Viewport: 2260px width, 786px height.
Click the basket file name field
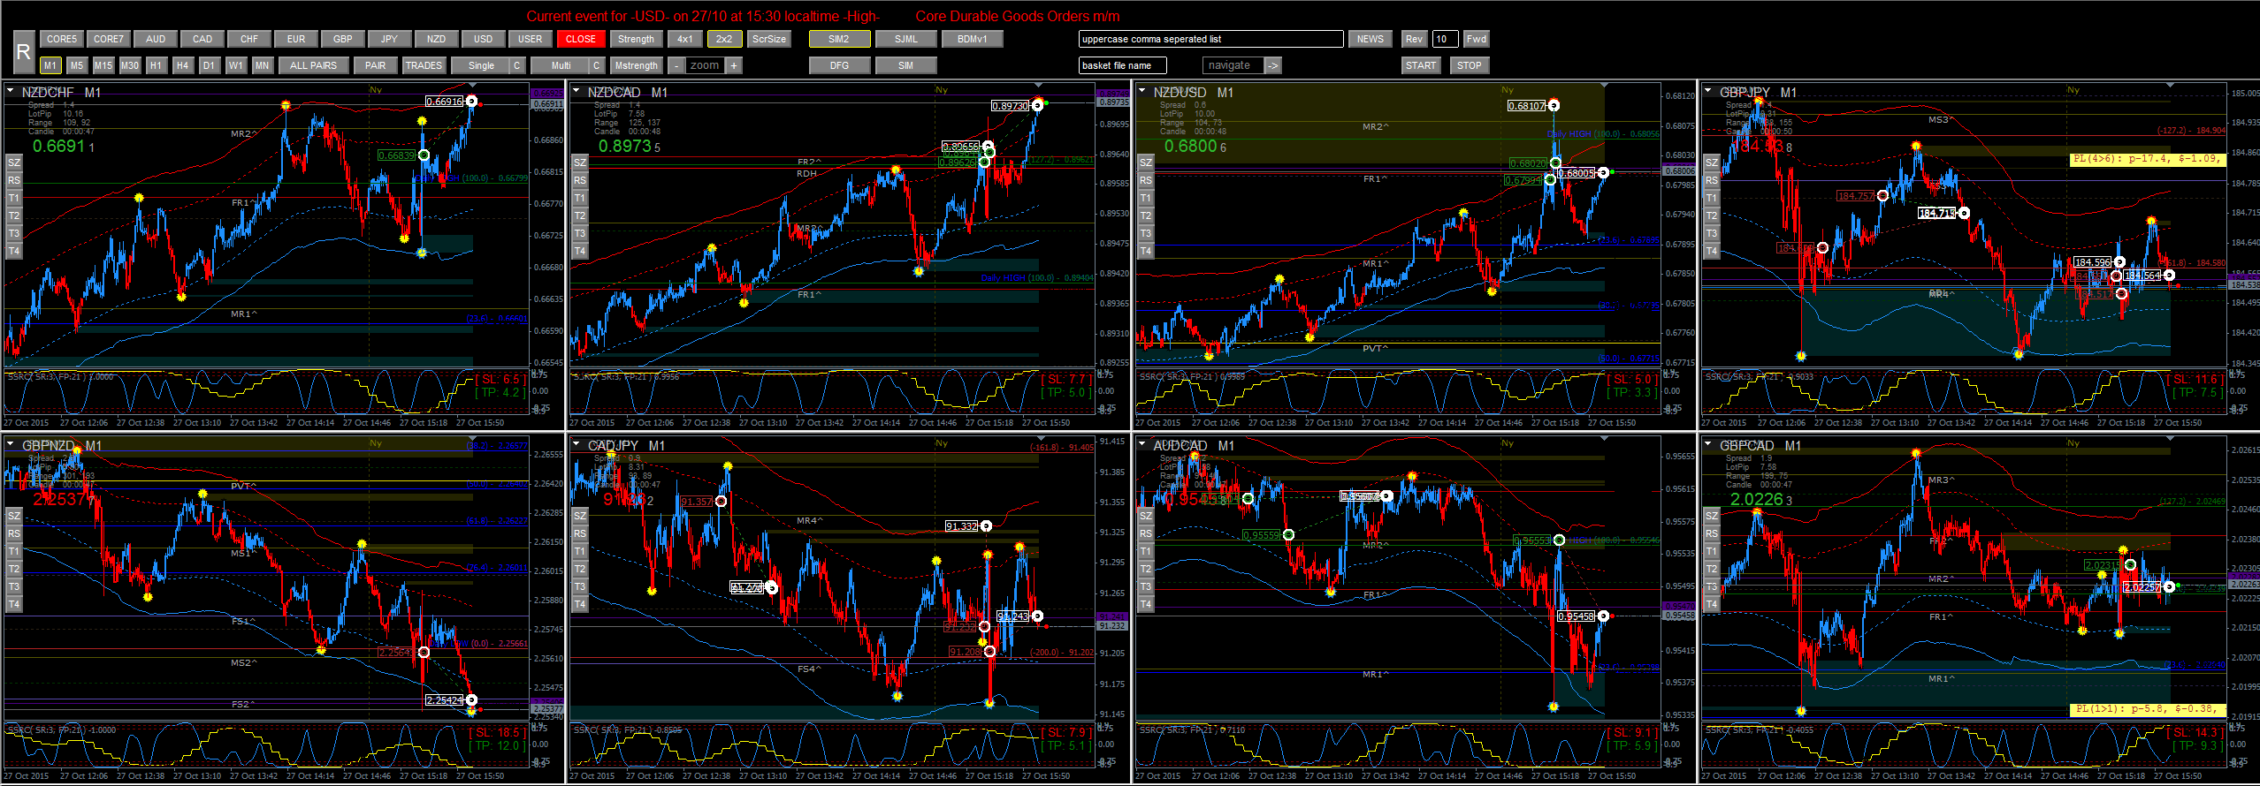(x=1123, y=65)
